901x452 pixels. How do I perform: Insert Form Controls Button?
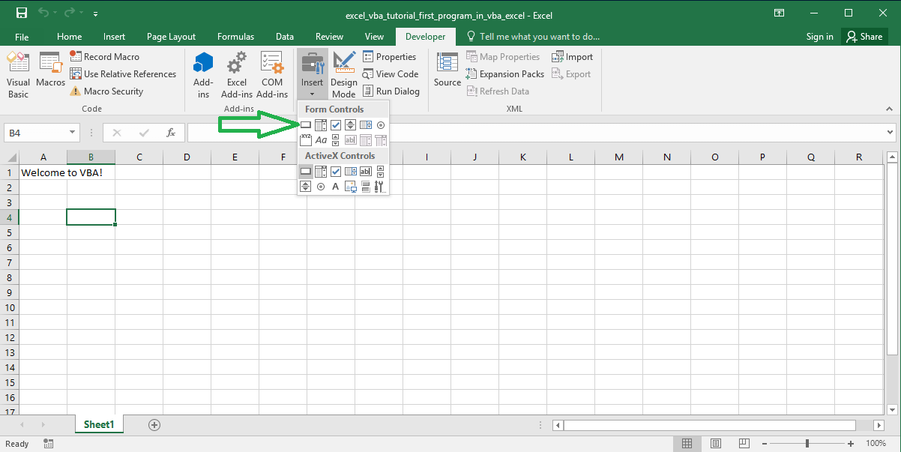(x=306, y=125)
